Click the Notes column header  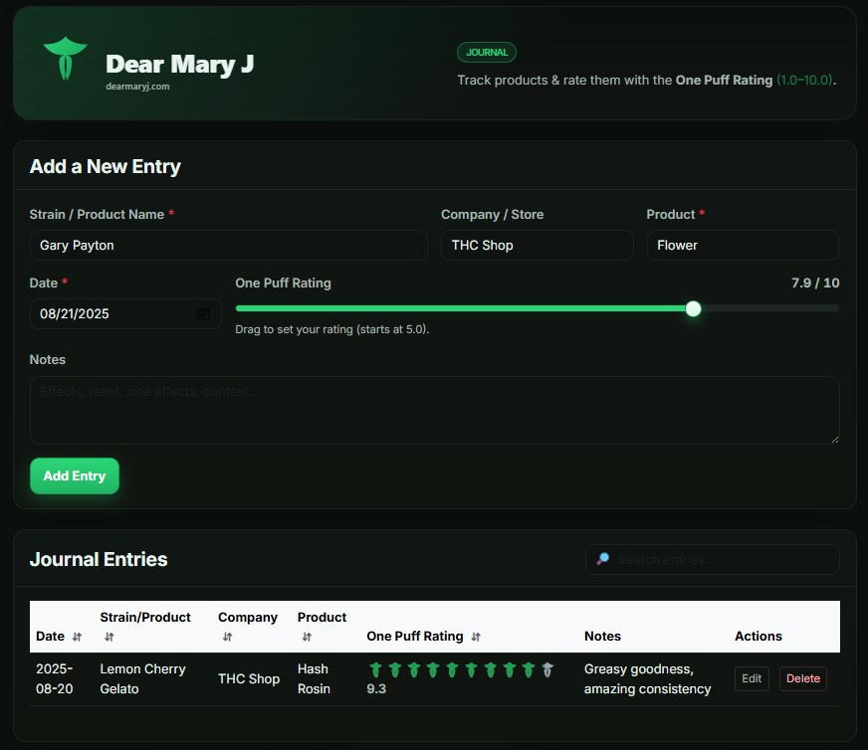[x=602, y=636]
